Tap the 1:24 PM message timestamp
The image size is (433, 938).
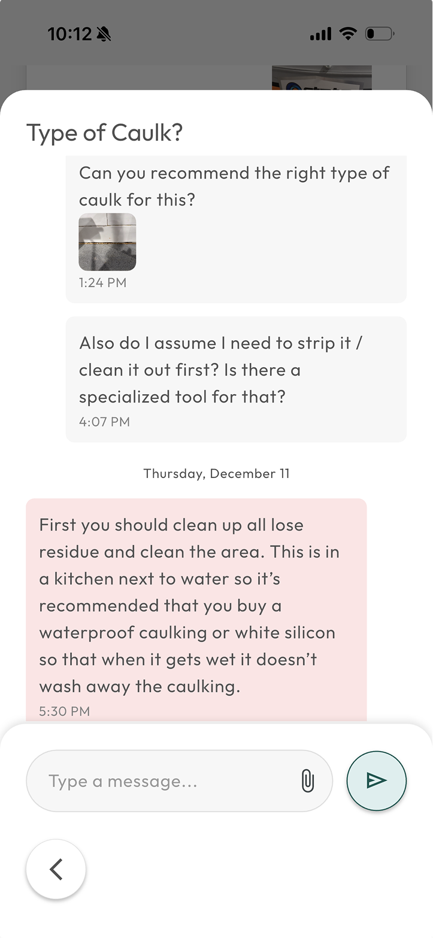(102, 283)
